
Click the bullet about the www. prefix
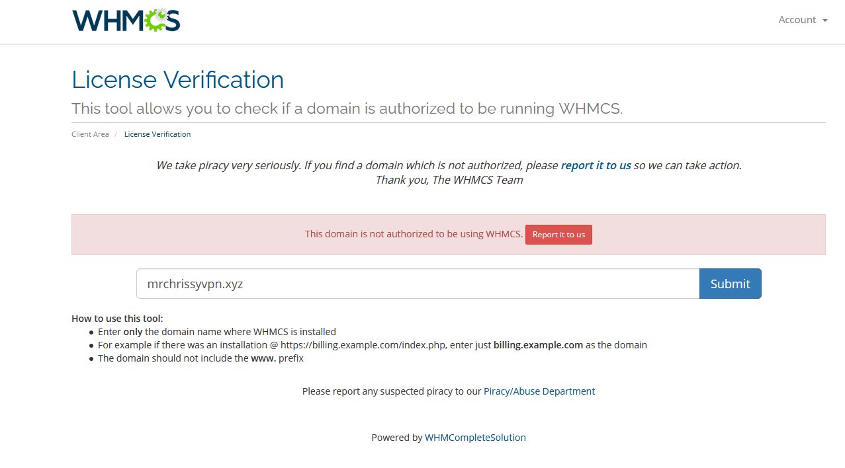click(x=200, y=358)
